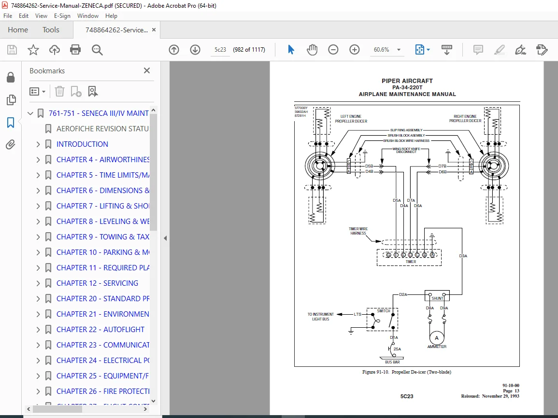558x418 pixels.
Task: Jump to CHAPTER 11 - REQUIRED PLACARDS bookmark
Action: 102,268
